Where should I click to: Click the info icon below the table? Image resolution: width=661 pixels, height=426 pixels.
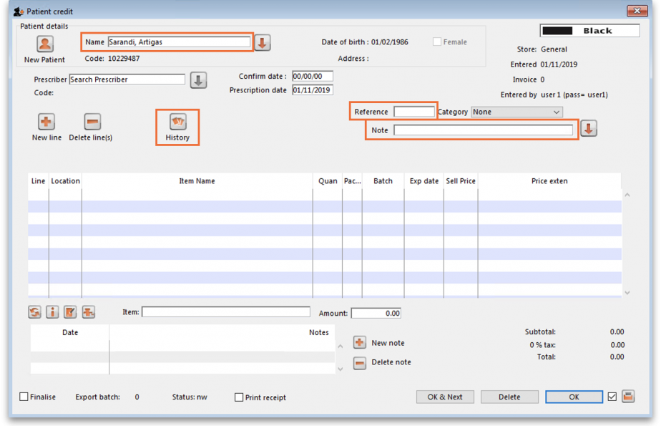(x=52, y=312)
